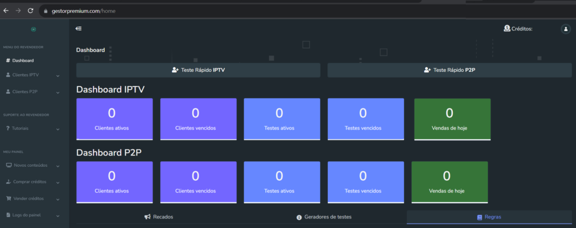Click the SUPORTE AO REVENDEDOR section label

(26, 115)
